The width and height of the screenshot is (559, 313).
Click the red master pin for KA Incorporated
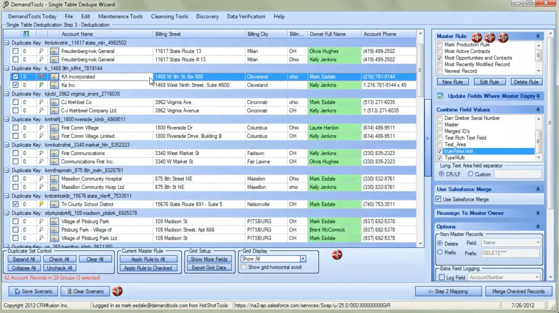coord(41,77)
